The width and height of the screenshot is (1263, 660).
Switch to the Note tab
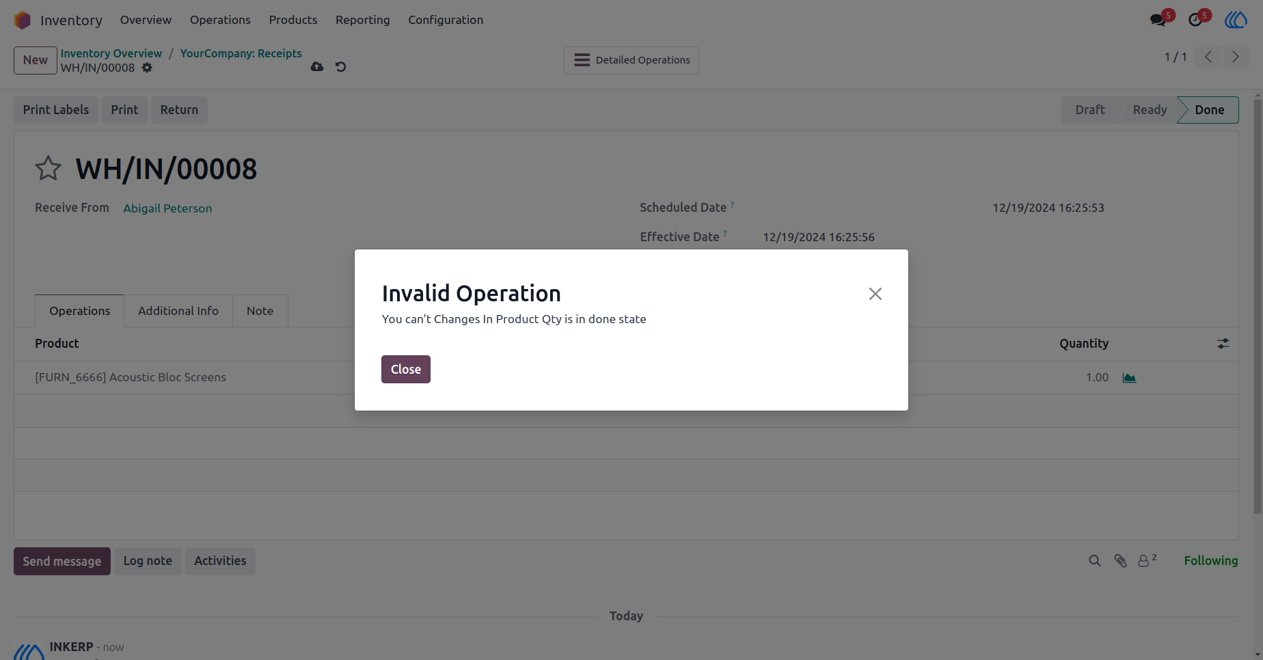(260, 311)
